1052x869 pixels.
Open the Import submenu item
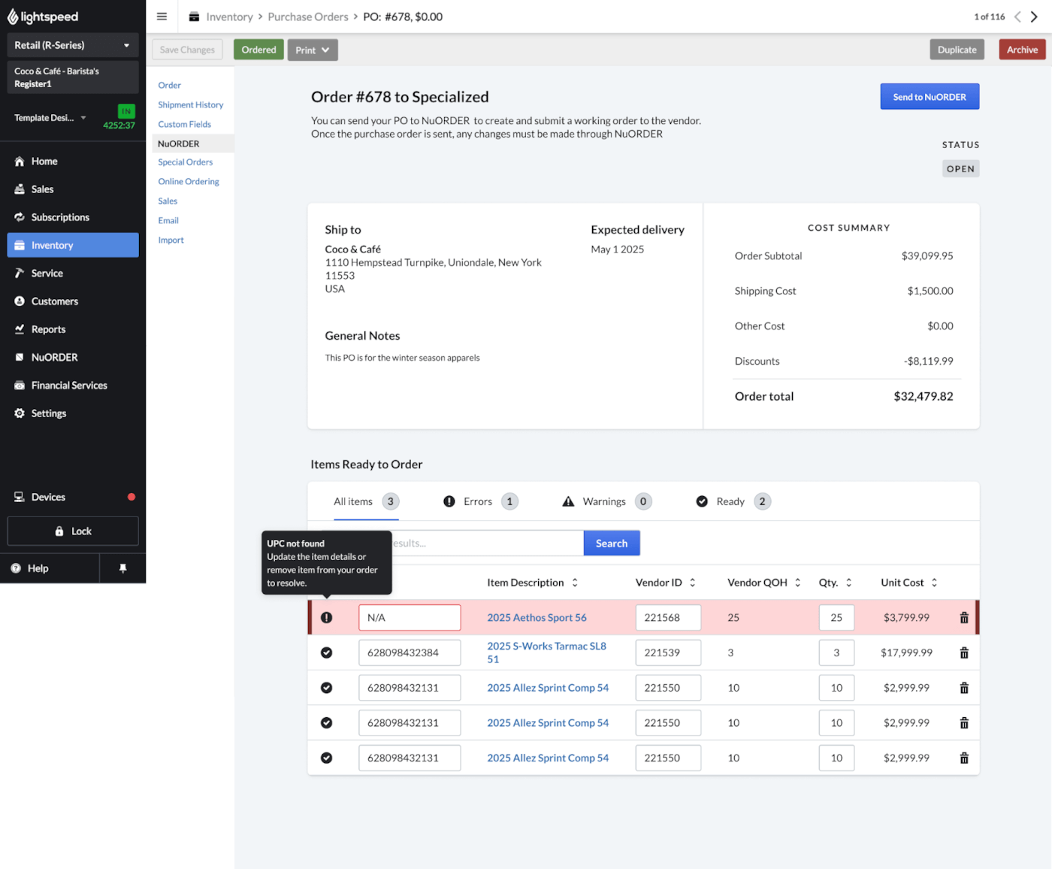[x=171, y=240]
